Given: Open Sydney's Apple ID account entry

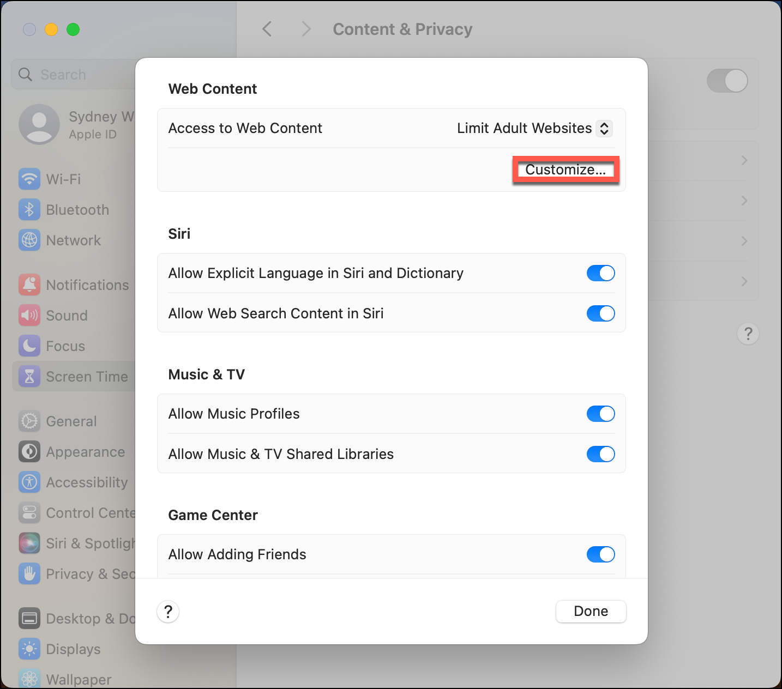Looking at the screenshot, I should click(76, 124).
